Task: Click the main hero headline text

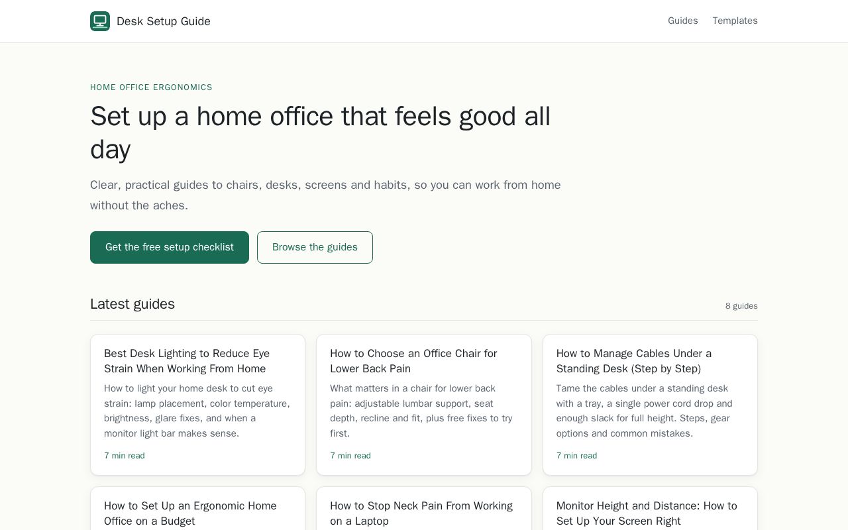Action: coord(321,132)
